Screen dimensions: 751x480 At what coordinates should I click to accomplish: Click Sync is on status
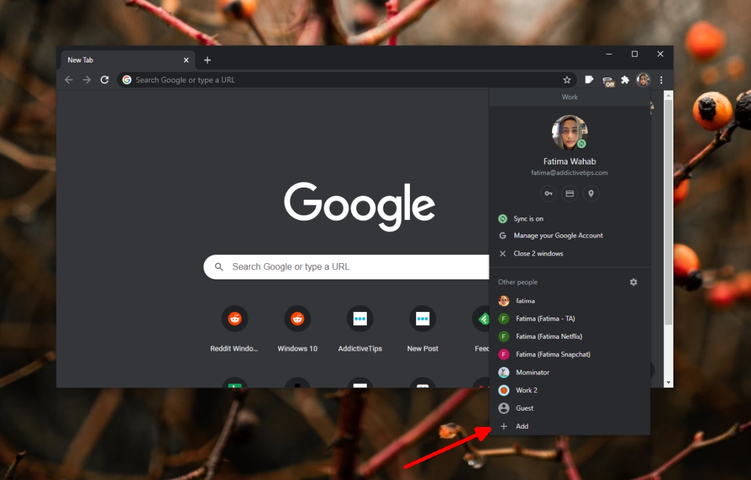point(528,219)
